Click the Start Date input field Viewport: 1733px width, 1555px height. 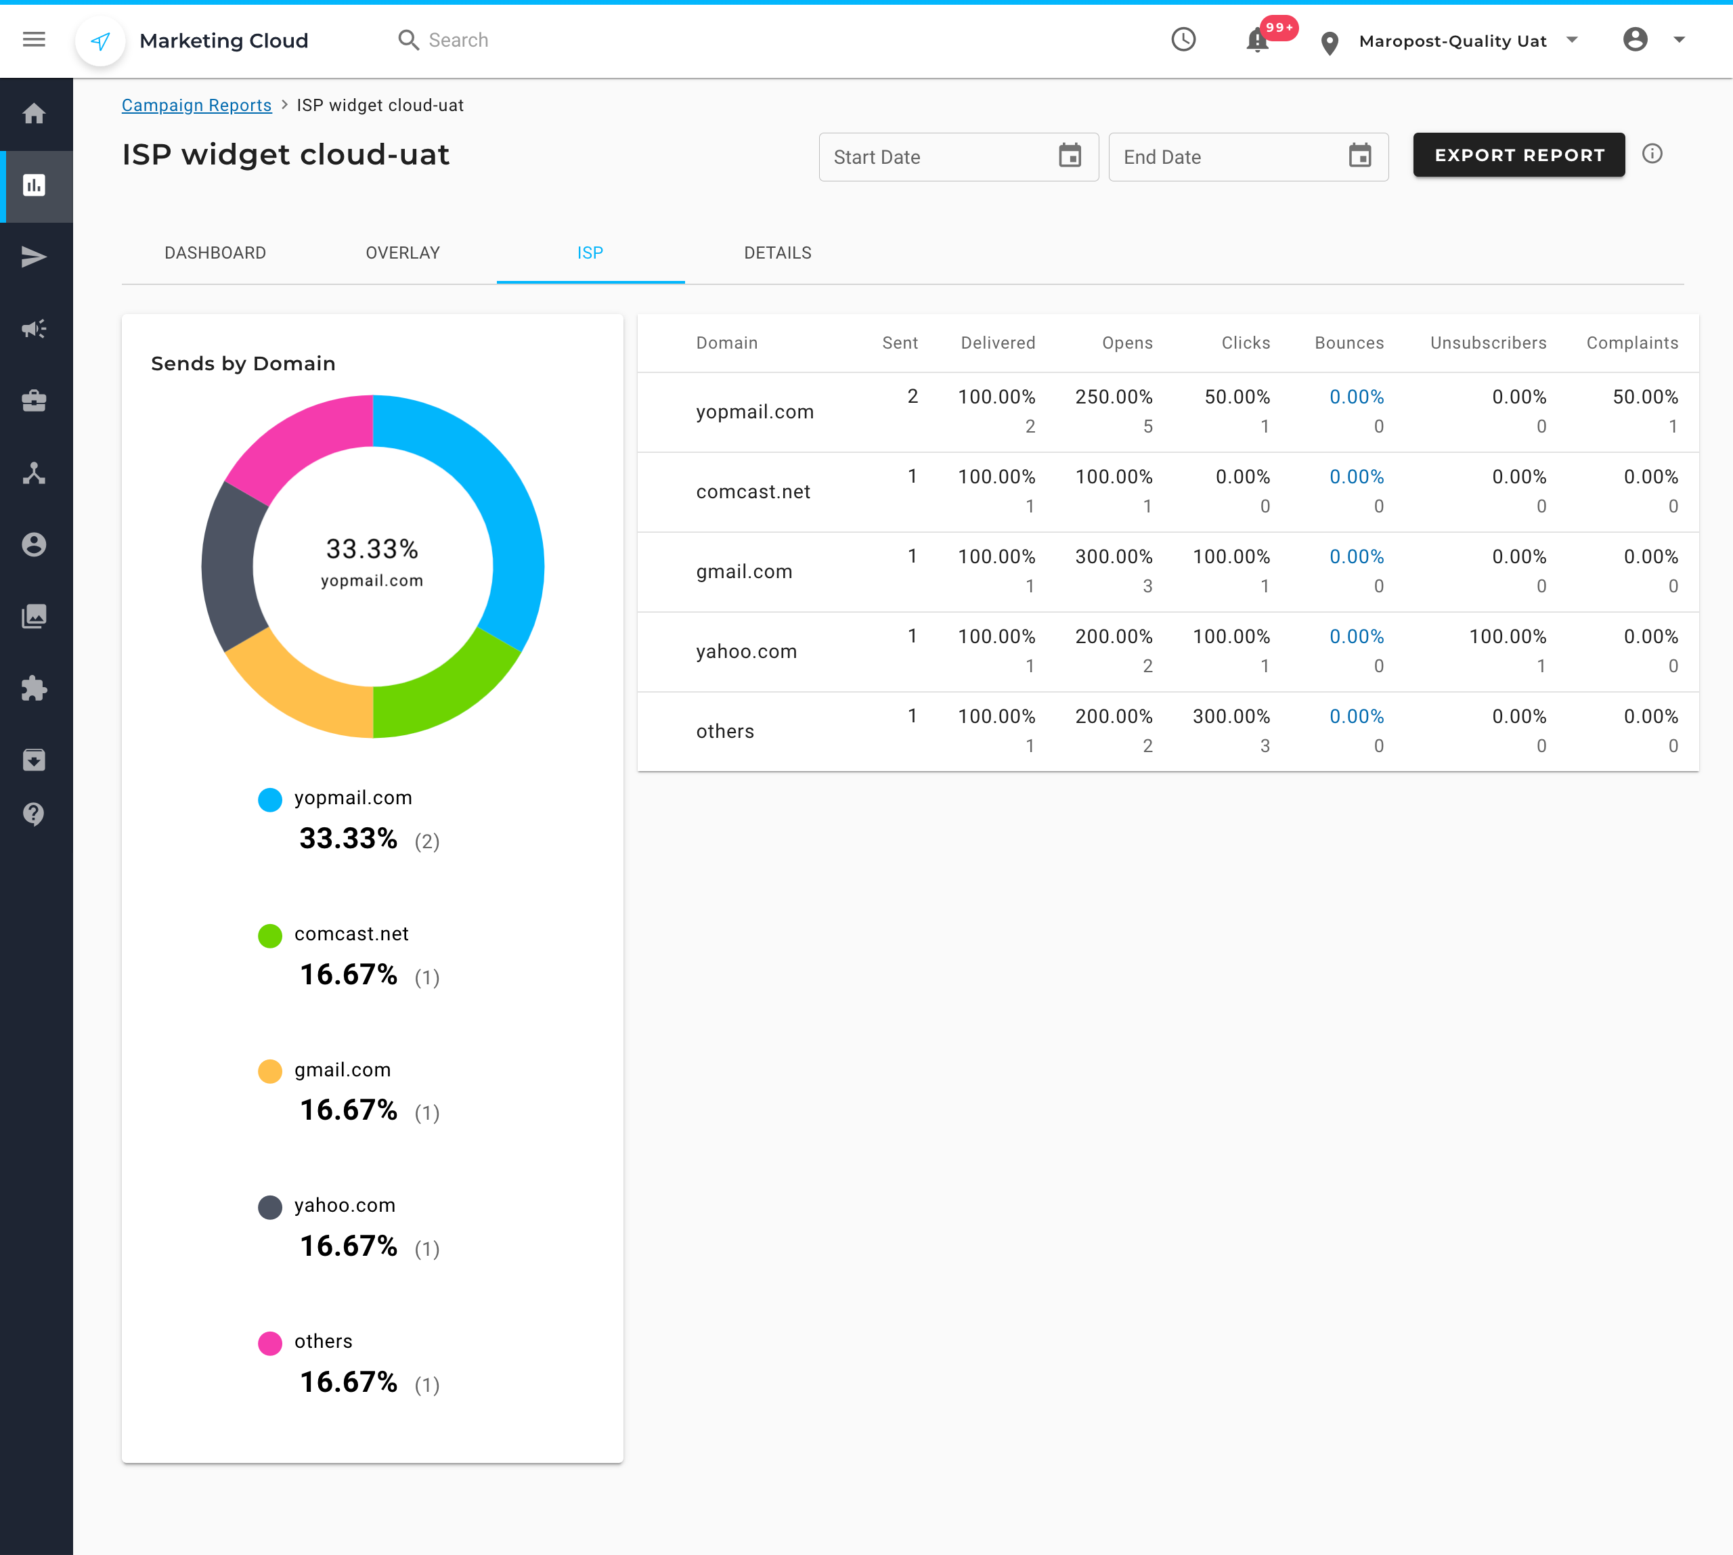(x=958, y=156)
